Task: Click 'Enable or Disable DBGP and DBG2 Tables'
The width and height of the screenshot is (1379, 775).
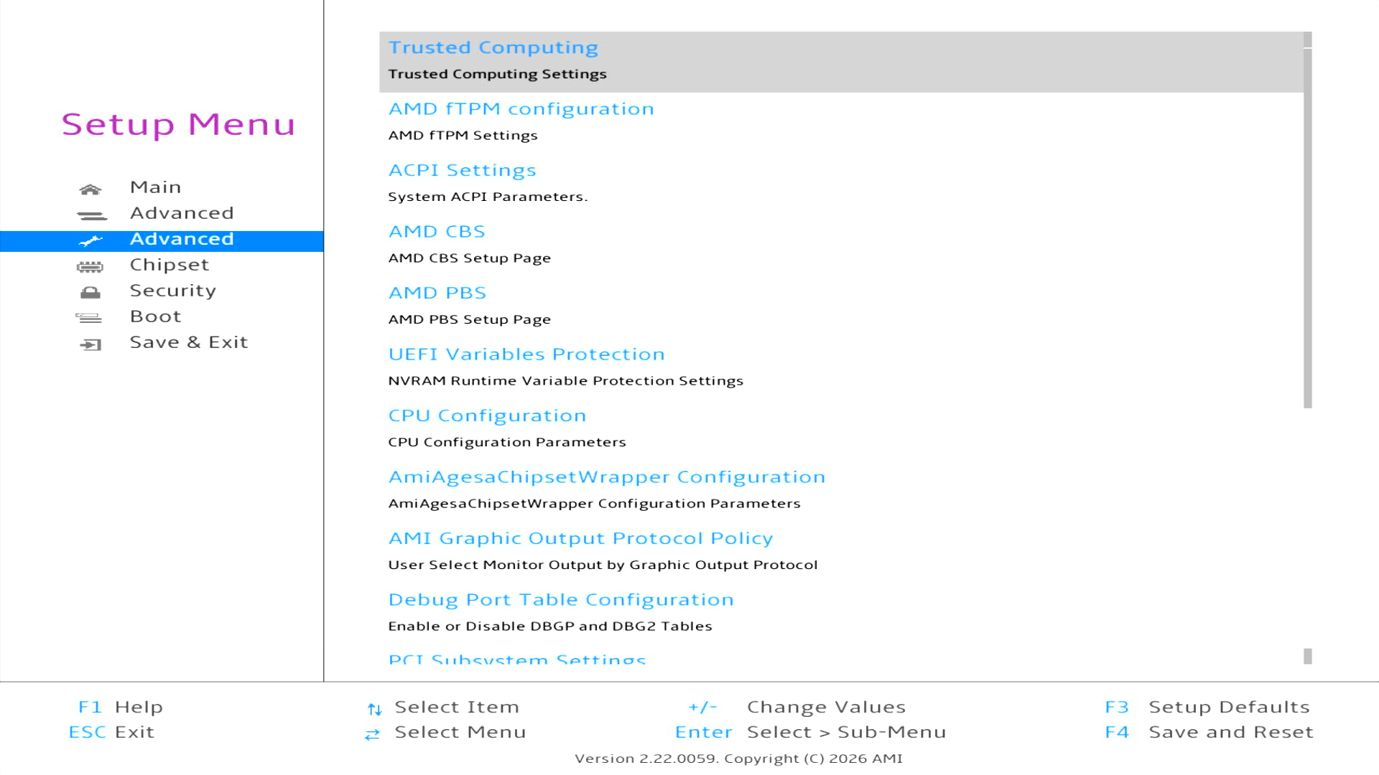Action: point(550,626)
